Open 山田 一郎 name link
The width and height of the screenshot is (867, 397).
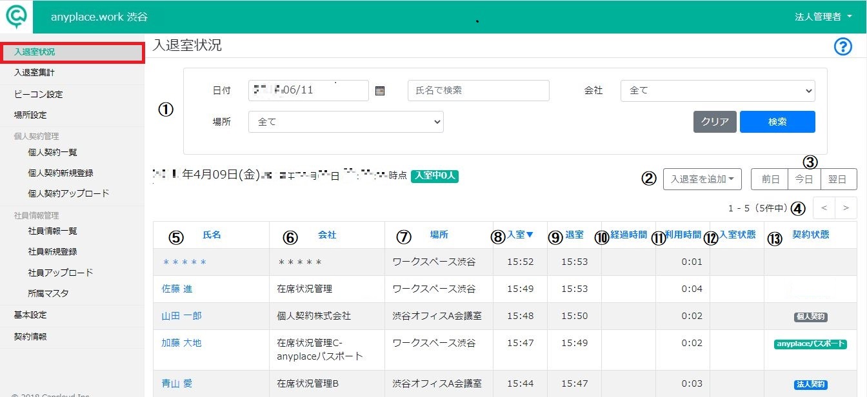pyautogui.click(x=181, y=316)
